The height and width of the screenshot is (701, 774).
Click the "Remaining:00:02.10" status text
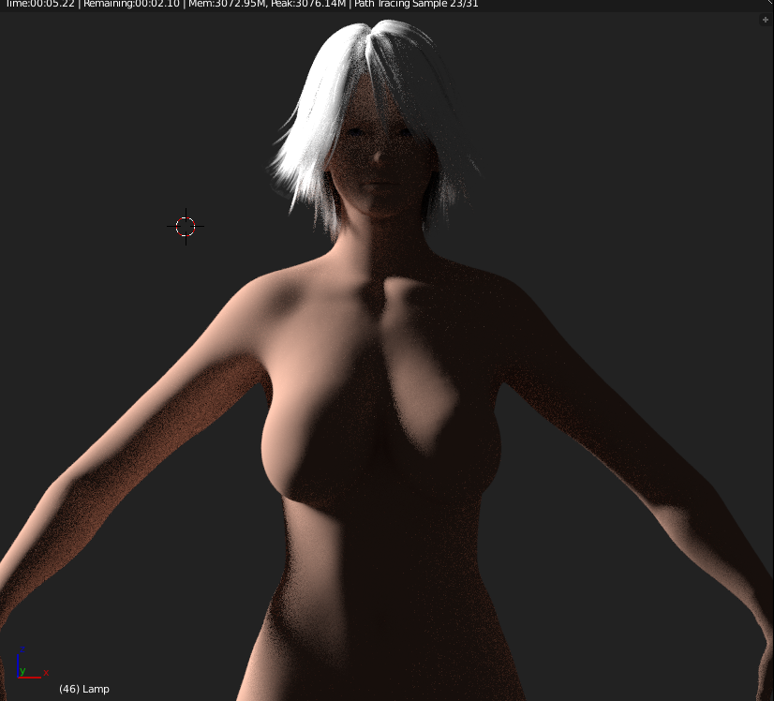coord(131,4)
